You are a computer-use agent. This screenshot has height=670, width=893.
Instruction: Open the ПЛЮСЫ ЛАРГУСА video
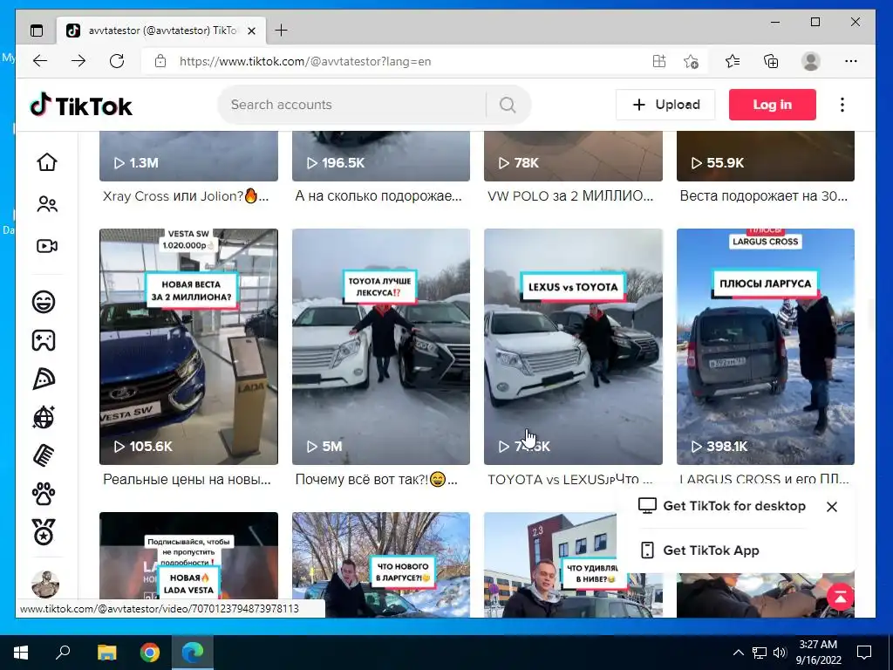click(766, 346)
